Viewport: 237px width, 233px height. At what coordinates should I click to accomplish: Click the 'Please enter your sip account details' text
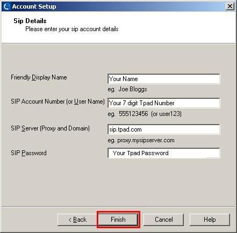click(x=72, y=29)
